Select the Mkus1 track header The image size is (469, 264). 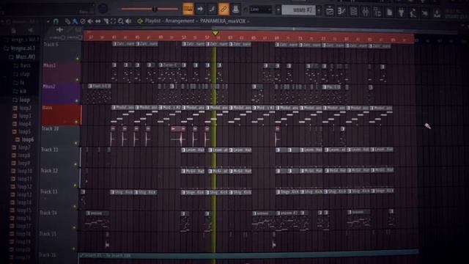62,73
